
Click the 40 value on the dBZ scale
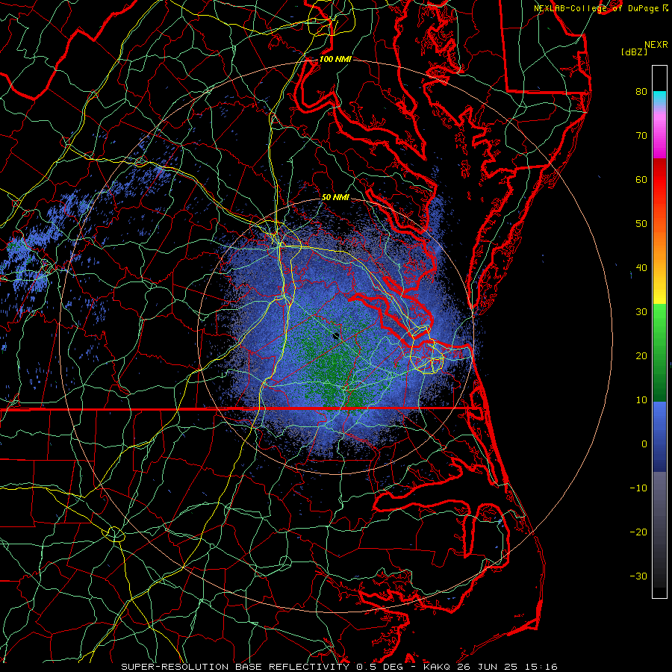[x=641, y=268]
